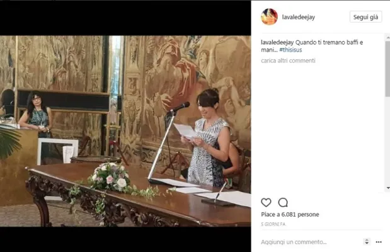Click the comments scrollbar down arrow
Image resolution: width=390 pixels, height=252 pixels.
[x=387, y=188]
